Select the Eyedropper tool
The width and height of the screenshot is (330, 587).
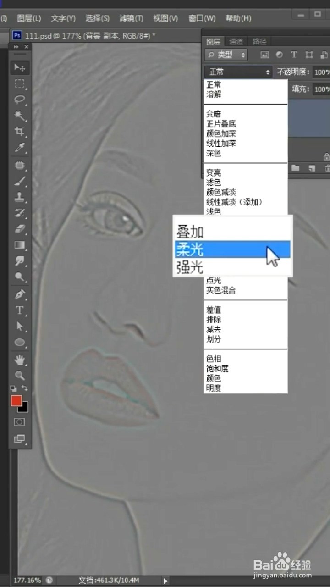(x=20, y=148)
